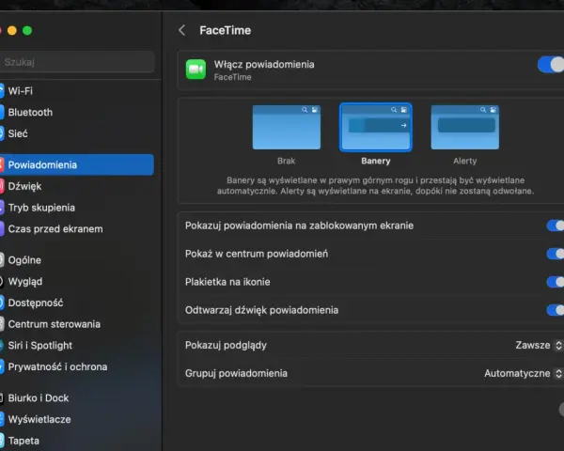Open Wi-Fi settings in sidebar

(77, 90)
